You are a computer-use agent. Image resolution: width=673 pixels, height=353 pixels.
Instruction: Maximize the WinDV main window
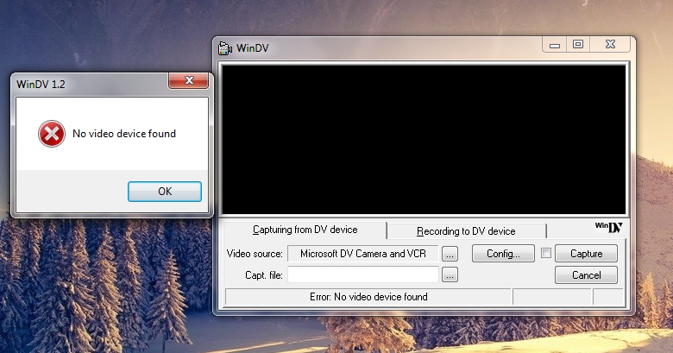(x=578, y=44)
